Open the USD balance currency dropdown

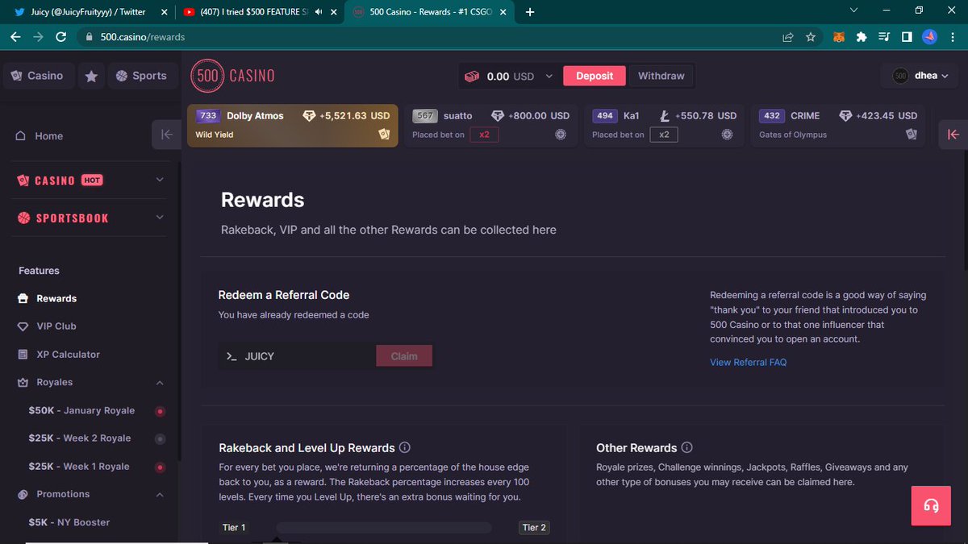[x=549, y=76]
